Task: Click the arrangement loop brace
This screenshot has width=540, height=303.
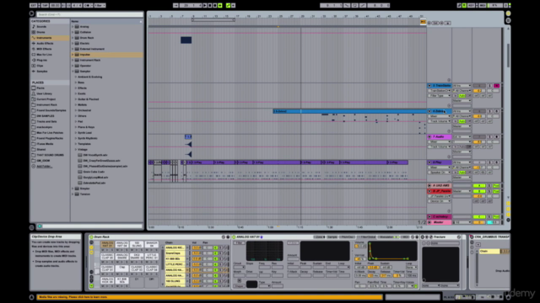Action: [x=213, y=20]
